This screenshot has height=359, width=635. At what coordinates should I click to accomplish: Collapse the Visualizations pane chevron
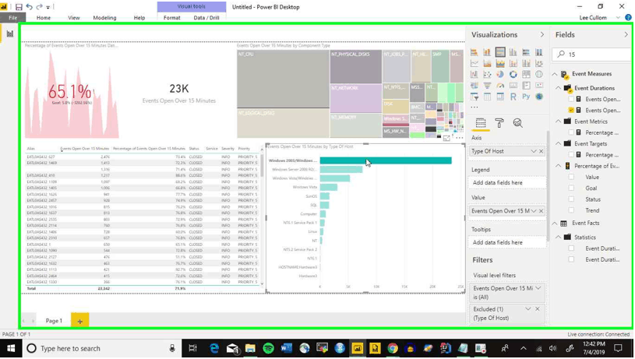[542, 35]
